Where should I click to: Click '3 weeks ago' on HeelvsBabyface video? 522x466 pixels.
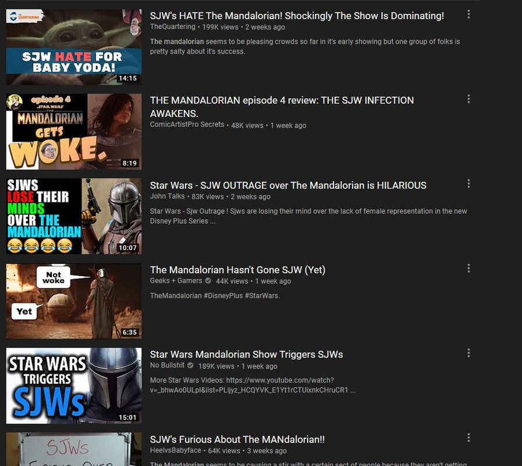pos(267,451)
